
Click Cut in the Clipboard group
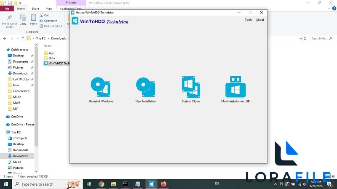point(44,15)
